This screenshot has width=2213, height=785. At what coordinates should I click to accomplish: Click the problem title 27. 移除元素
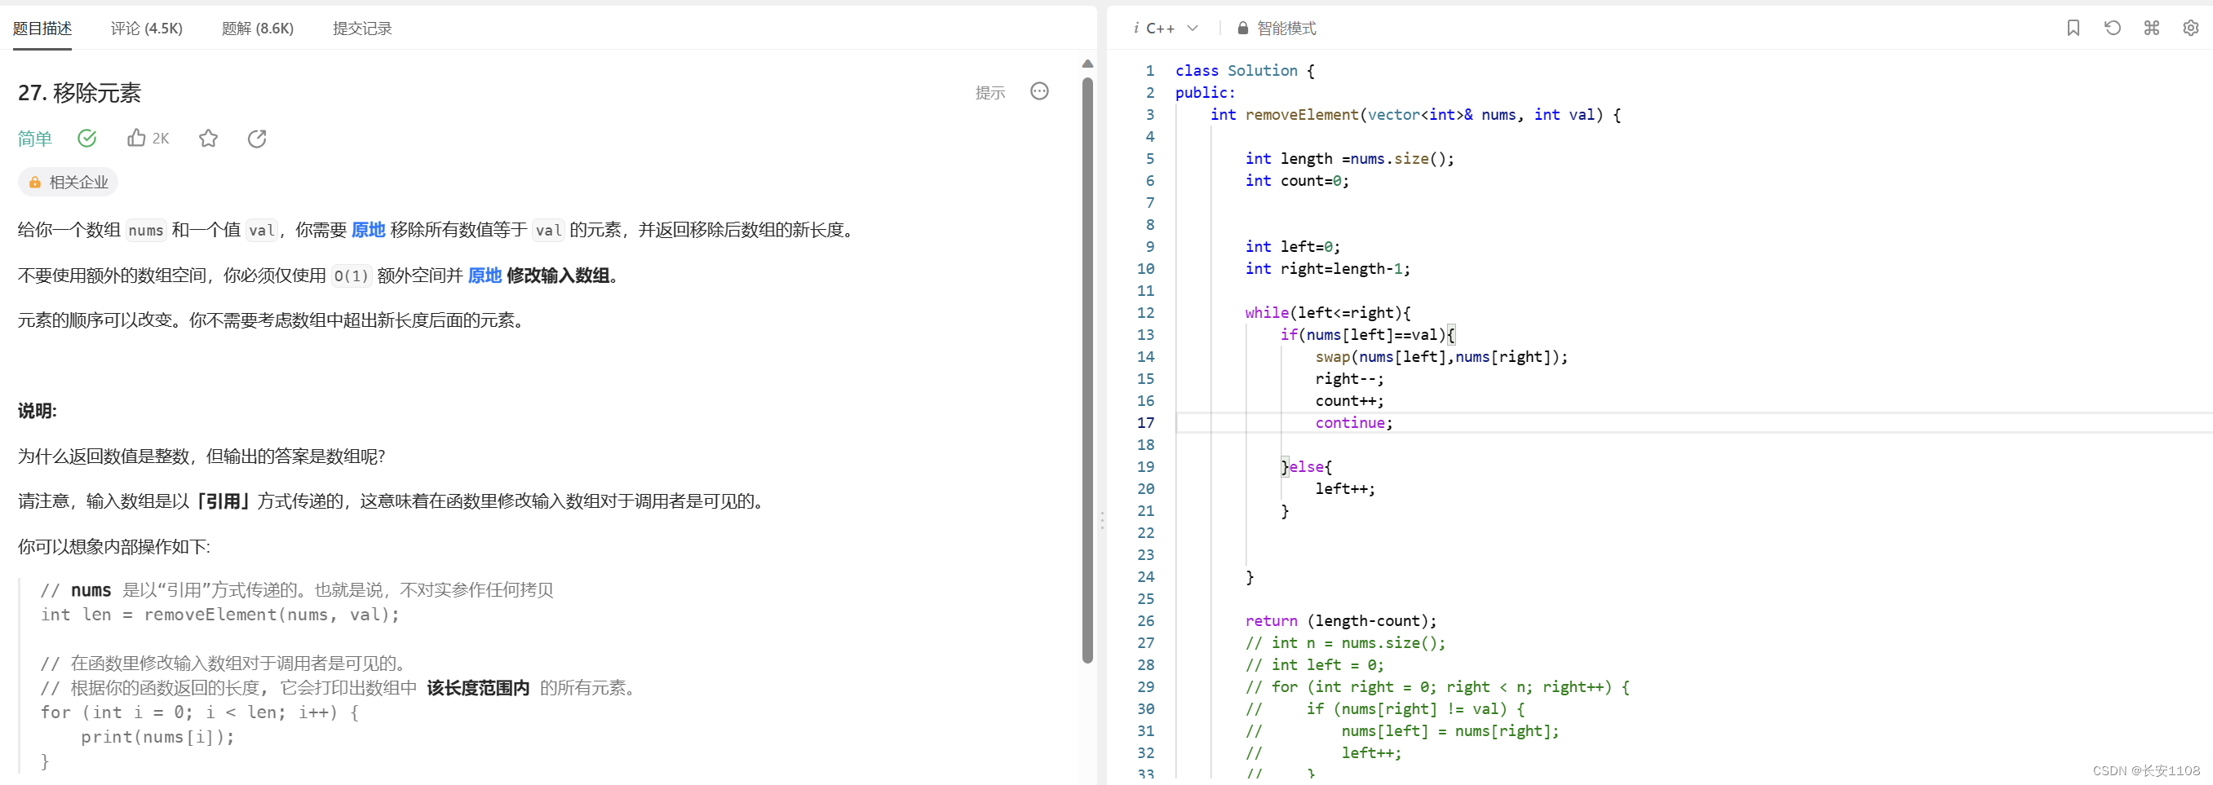79,93
